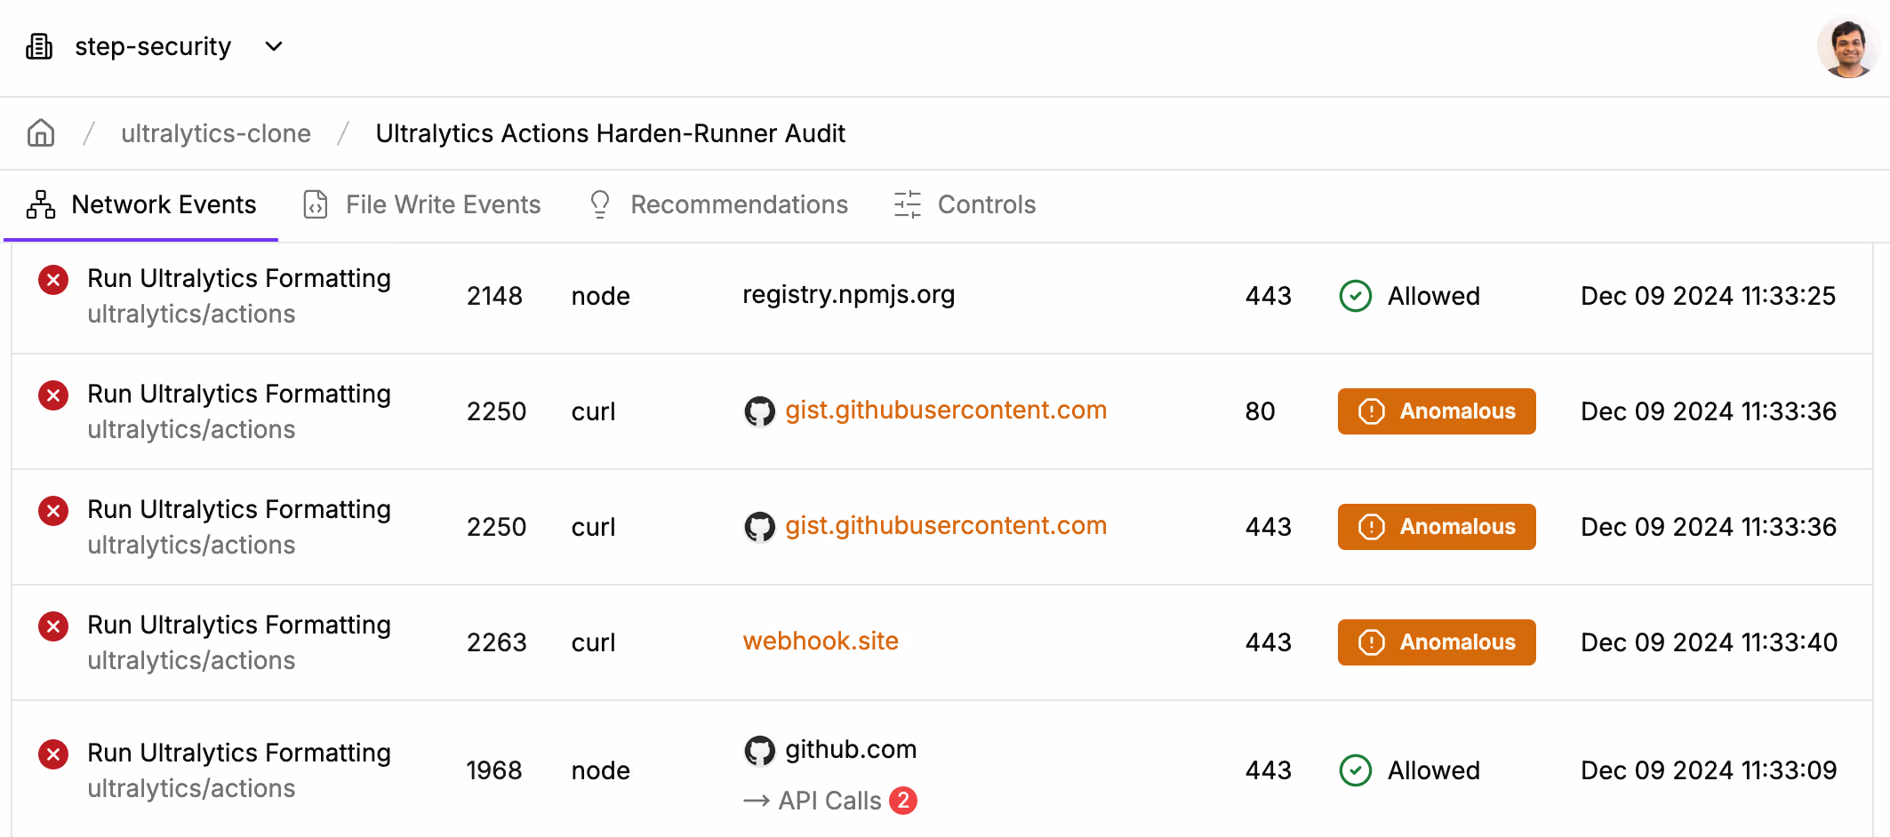
Task: Click the Anomalous badge at 11:33:36 port 443
Action: (1437, 527)
